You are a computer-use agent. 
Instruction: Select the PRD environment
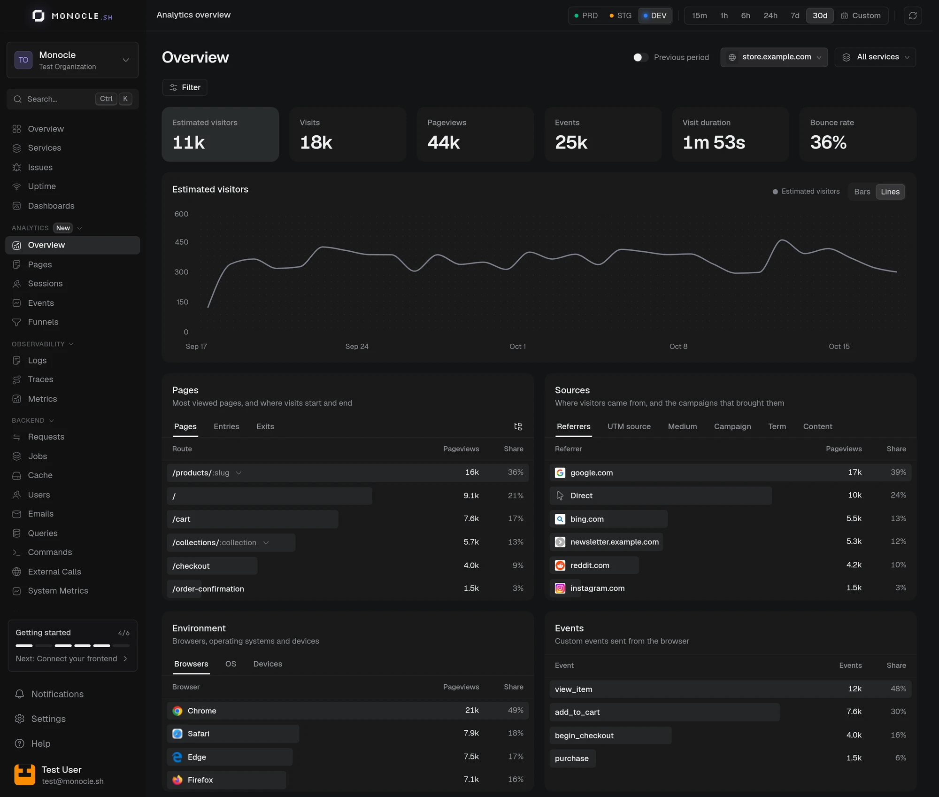[586, 15]
